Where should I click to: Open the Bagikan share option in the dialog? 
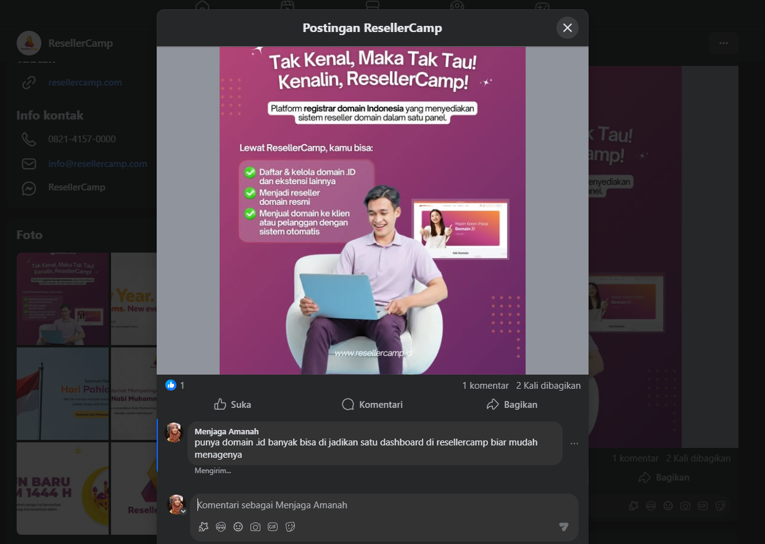click(511, 405)
